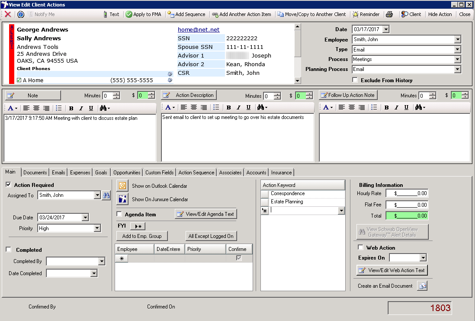Toggle bold in Action Description editor
The image size is (475, 321).
point(228,108)
